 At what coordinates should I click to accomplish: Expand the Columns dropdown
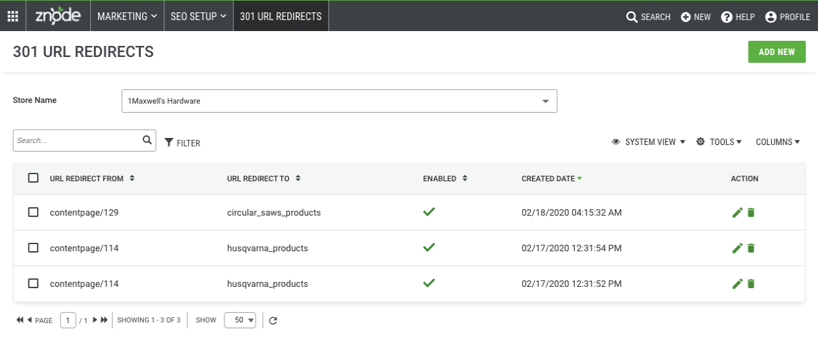[778, 142]
